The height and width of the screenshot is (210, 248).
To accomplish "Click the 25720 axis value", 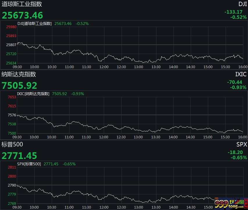I will (11, 54).
